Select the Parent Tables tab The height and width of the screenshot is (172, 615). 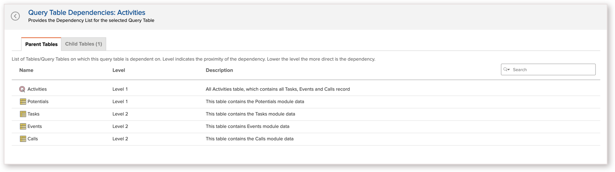(x=41, y=44)
